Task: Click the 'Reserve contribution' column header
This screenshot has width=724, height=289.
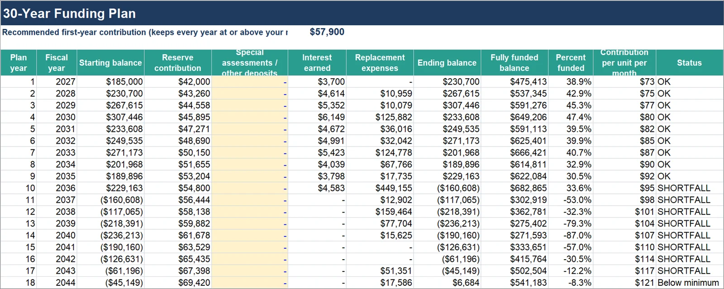Action: [178, 62]
